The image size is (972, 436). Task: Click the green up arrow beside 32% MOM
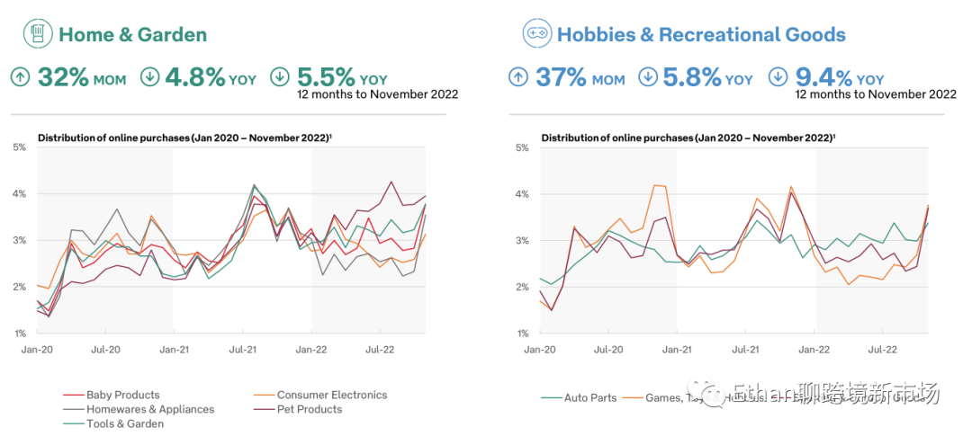coord(21,77)
